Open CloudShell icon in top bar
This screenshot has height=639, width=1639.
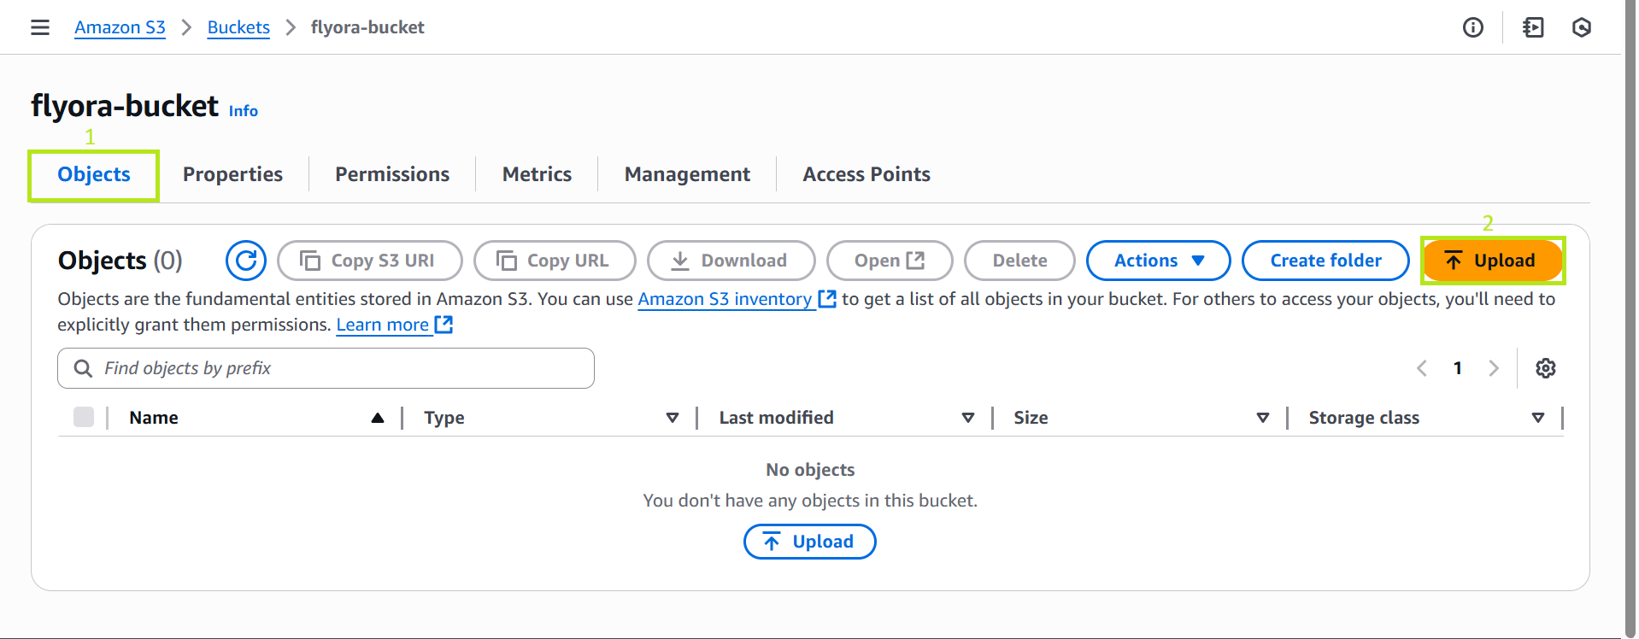[1533, 27]
